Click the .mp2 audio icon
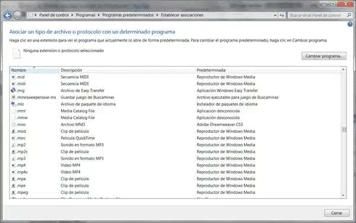Screen dimensions: 356x223 [14, 145]
